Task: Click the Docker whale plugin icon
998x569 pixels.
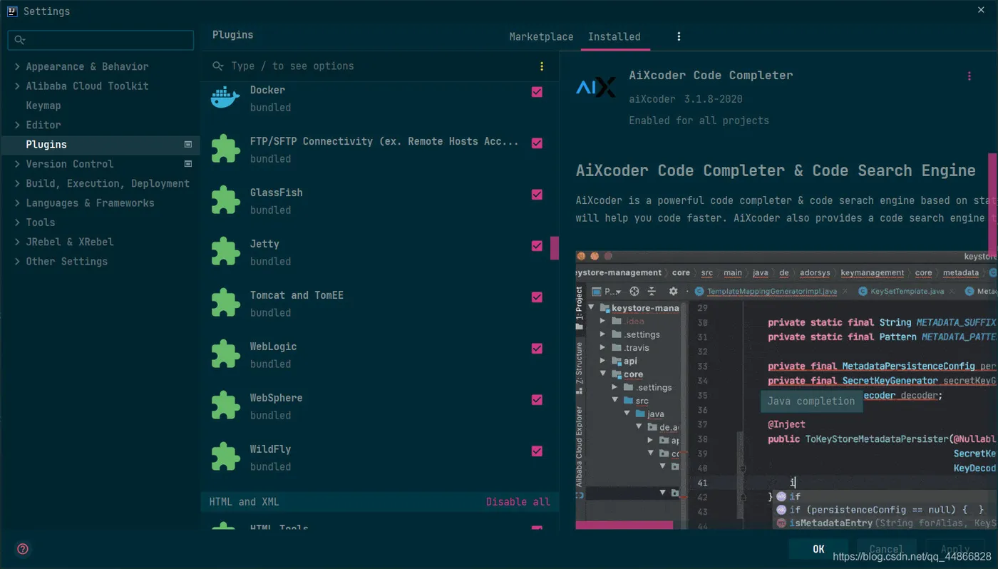Action: point(225,97)
